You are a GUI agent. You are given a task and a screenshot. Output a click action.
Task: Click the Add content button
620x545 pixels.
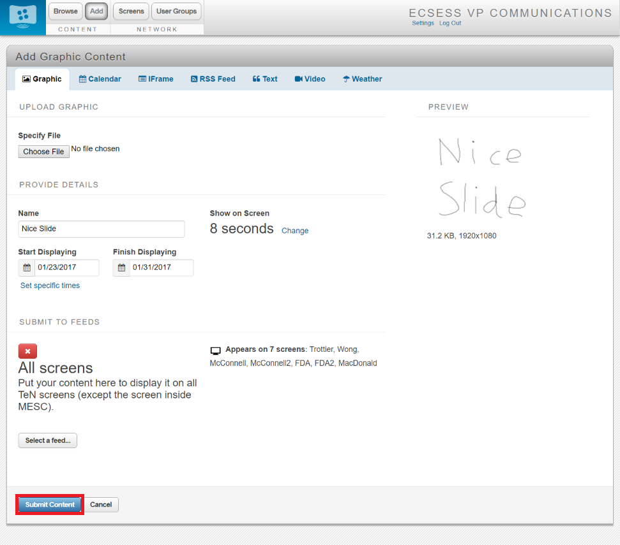[x=96, y=11]
